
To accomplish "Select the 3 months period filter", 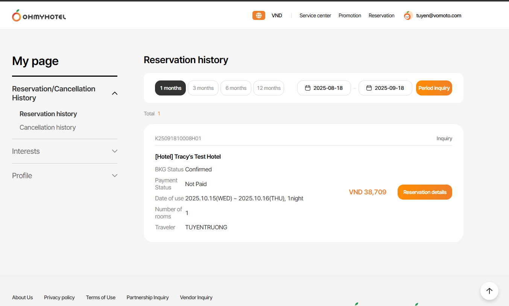I will [x=203, y=88].
